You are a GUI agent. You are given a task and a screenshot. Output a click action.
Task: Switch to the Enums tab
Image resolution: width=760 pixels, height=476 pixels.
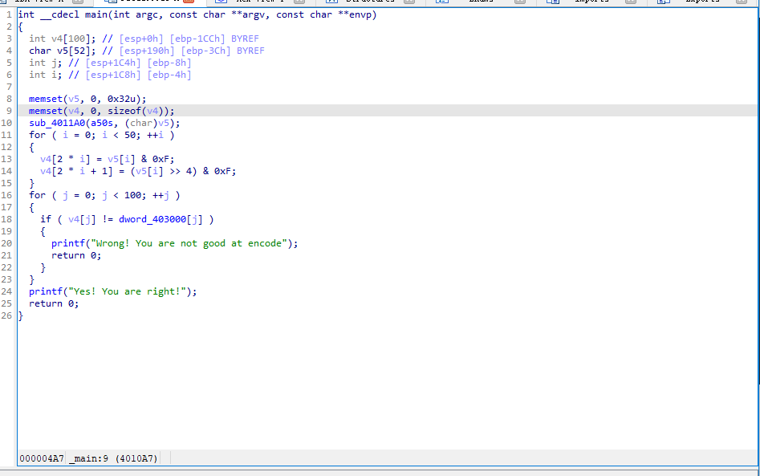click(481, 2)
